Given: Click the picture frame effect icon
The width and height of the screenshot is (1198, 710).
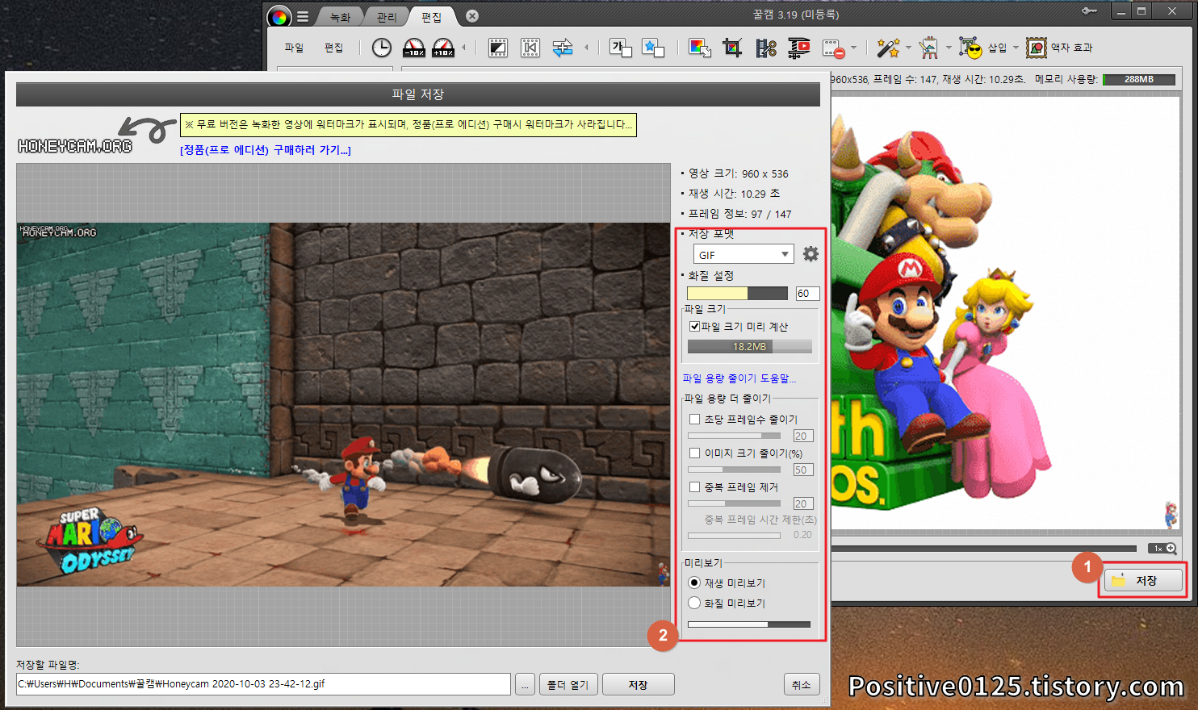Looking at the screenshot, I should pos(1037,48).
